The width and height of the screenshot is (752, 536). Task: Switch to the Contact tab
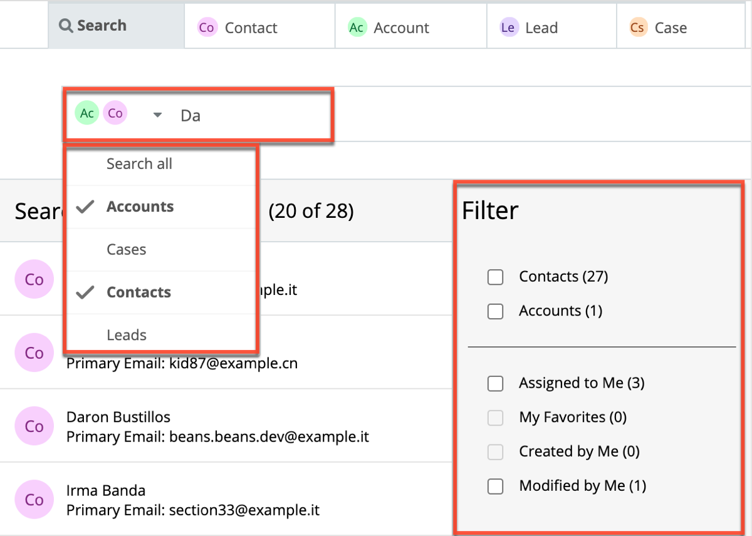coord(251,28)
